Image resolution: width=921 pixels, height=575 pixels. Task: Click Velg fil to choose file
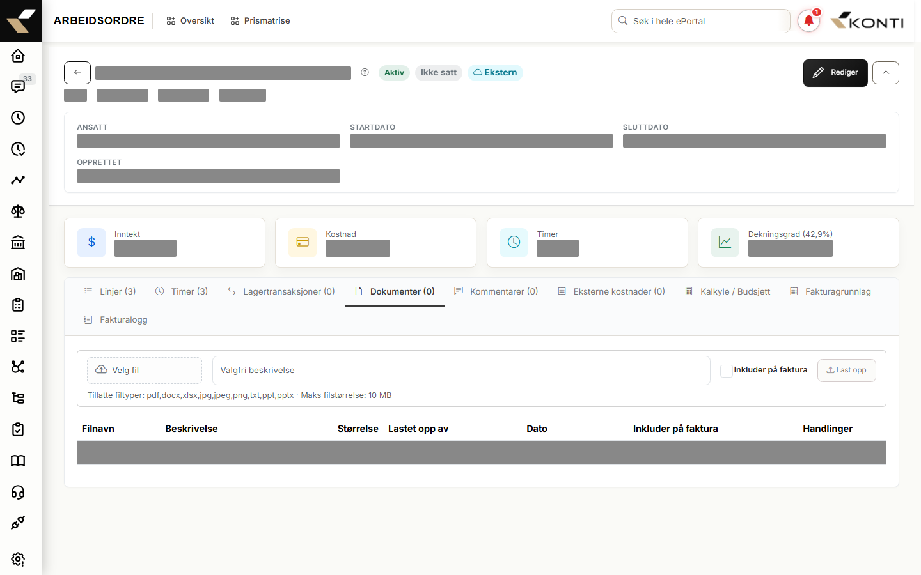tap(145, 371)
